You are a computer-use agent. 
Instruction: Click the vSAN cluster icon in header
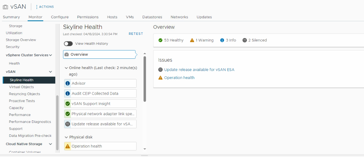click(x=5, y=7)
